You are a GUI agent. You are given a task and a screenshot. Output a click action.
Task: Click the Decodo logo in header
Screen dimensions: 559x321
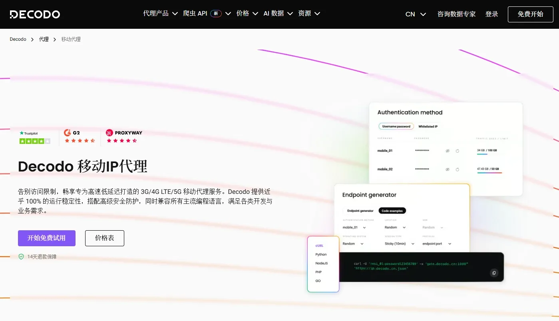(35, 14)
